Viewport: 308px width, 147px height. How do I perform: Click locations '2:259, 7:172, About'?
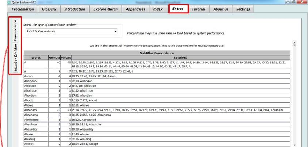pyautogui.click(x=84, y=100)
